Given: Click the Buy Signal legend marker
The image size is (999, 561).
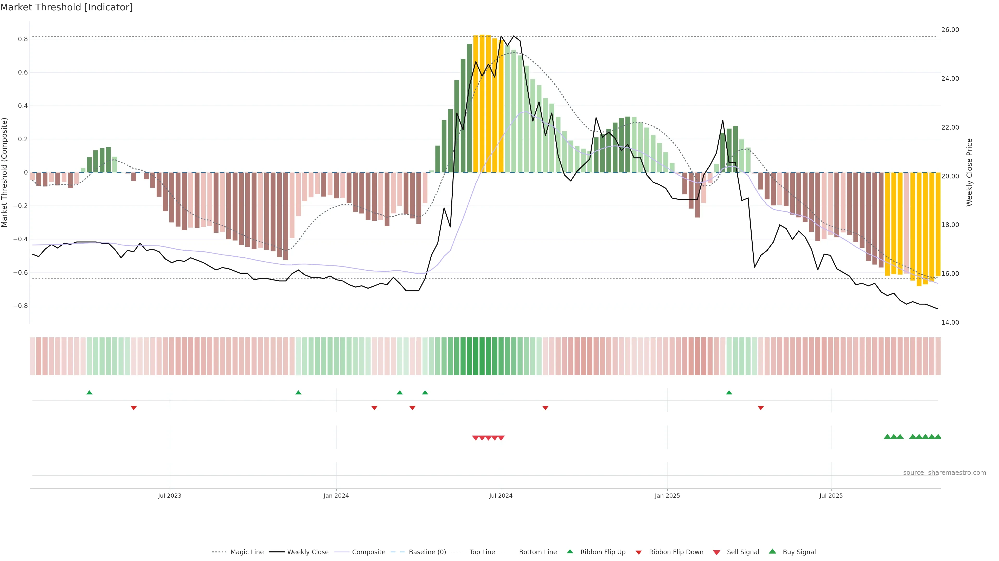Looking at the screenshot, I should click(772, 551).
